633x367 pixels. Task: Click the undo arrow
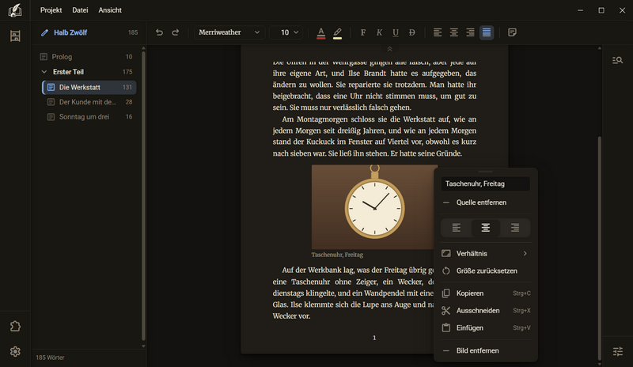(x=160, y=32)
